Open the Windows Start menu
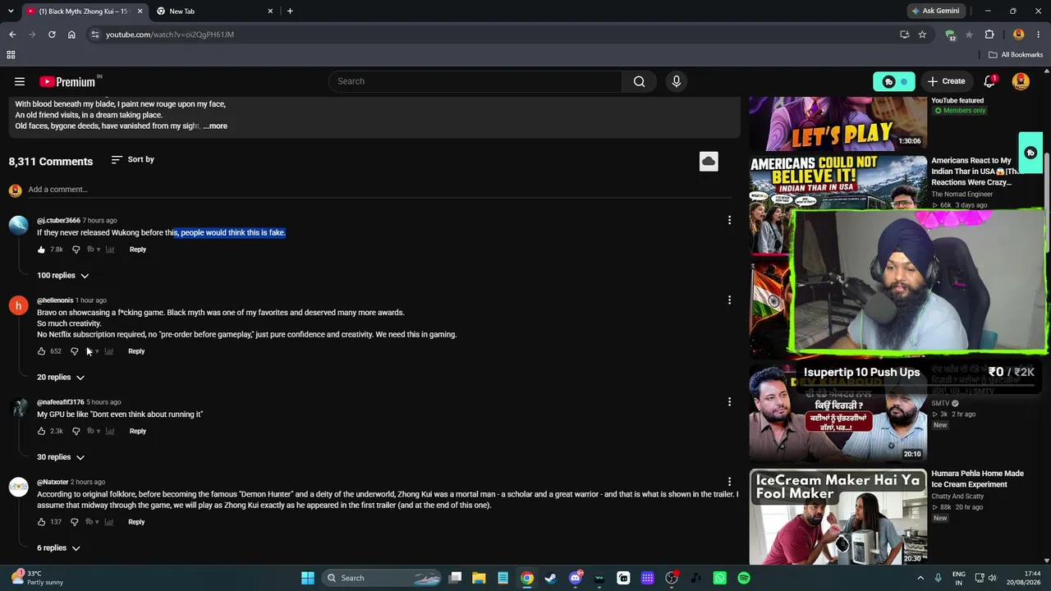 tap(308, 578)
